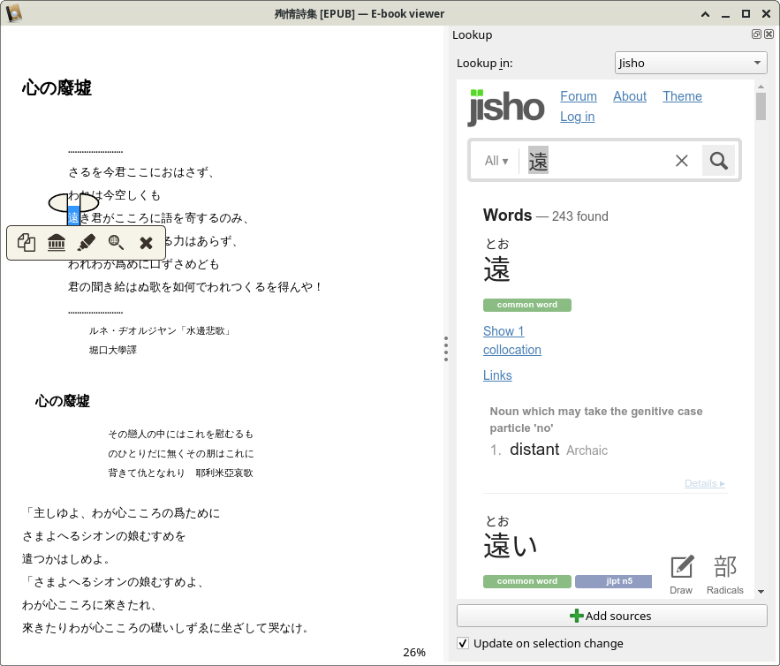This screenshot has width=780, height=666.
Task: Click the Log in link
Action: (x=577, y=117)
